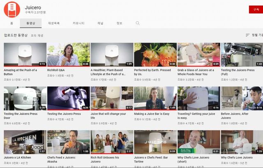This screenshot has width=263, height=168.
Task: Click the 모두 재생 play all link
Action: tap(37, 36)
